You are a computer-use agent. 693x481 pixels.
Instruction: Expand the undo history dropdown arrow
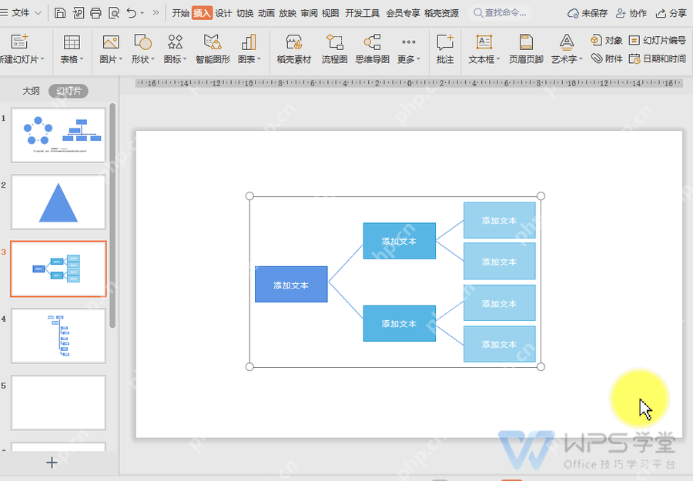tap(142, 13)
